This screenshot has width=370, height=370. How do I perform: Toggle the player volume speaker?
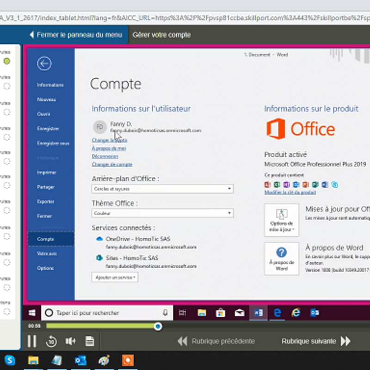70,341
